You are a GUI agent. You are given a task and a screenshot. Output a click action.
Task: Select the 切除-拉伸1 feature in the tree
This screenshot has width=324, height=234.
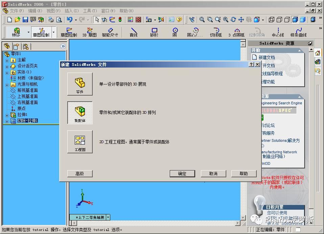click(x=27, y=121)
